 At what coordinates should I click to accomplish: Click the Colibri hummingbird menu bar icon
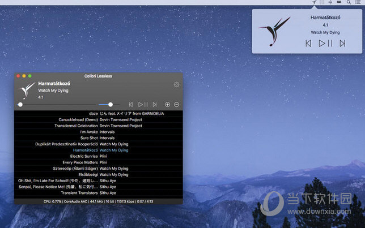(314, 2)
